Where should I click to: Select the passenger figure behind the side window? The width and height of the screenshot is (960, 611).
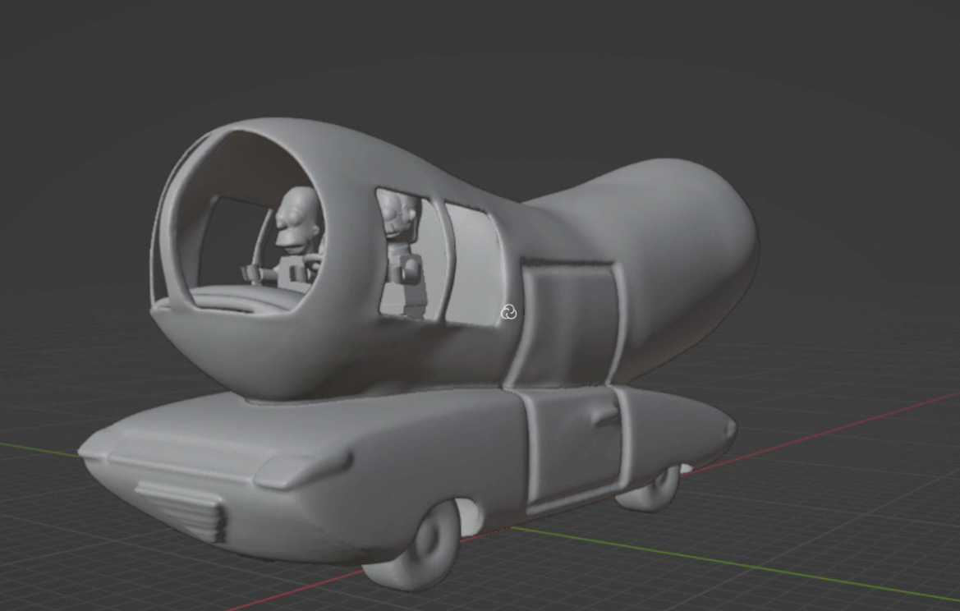pos(403,254)
